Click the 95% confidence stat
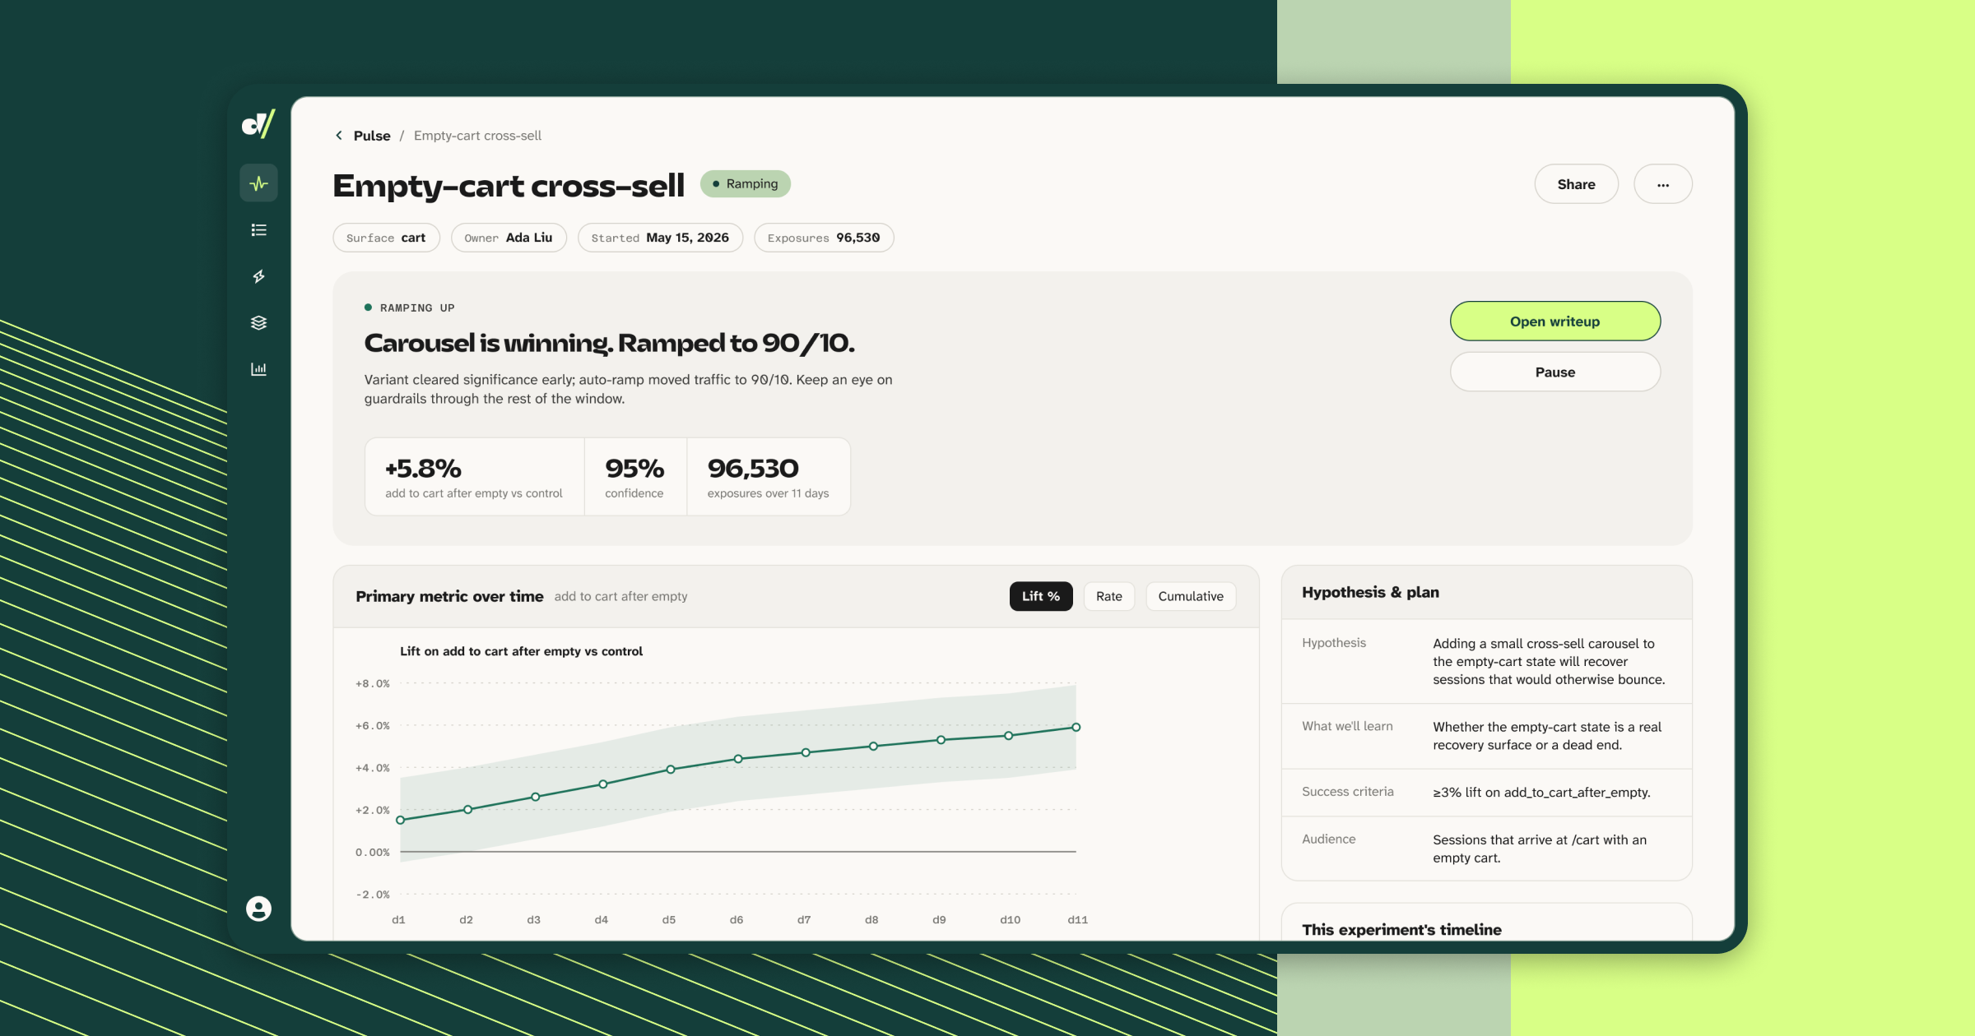Viewport: 1975px width, 1036px height. click(x=634, y=477)
